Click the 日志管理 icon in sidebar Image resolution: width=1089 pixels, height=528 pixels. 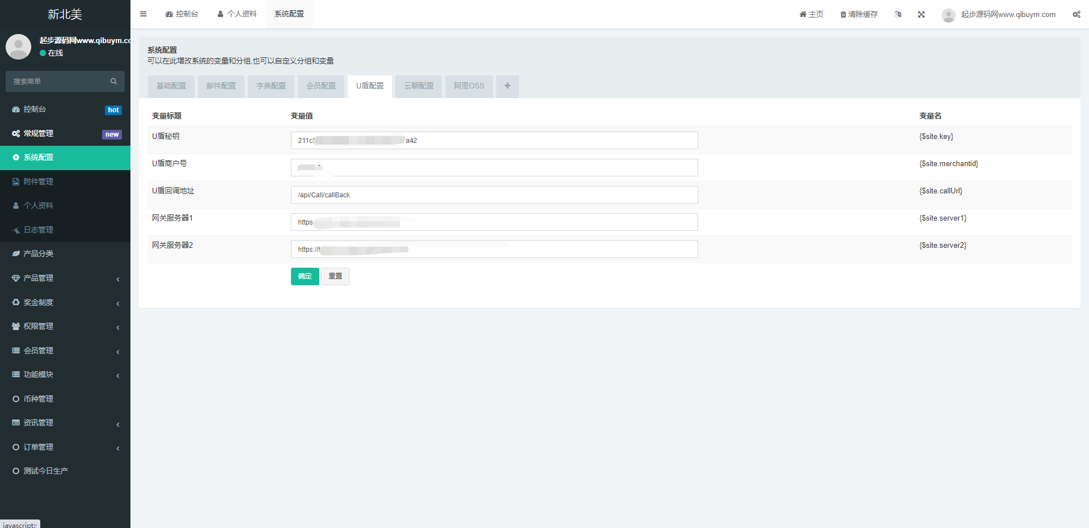[16, 230]
